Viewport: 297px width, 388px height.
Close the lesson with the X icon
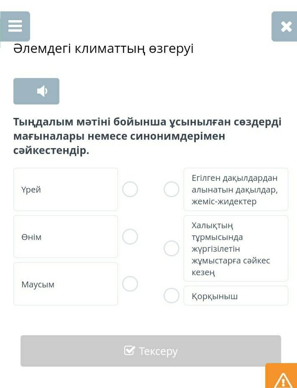click(x=286, y=26)
